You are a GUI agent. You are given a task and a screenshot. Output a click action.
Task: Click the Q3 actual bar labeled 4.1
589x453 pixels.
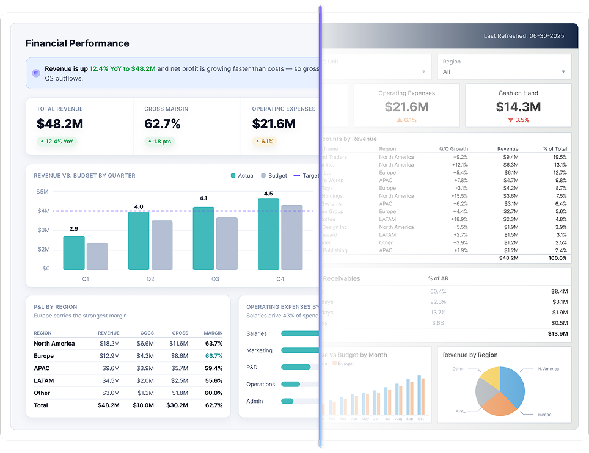click(x=203, y=238)
